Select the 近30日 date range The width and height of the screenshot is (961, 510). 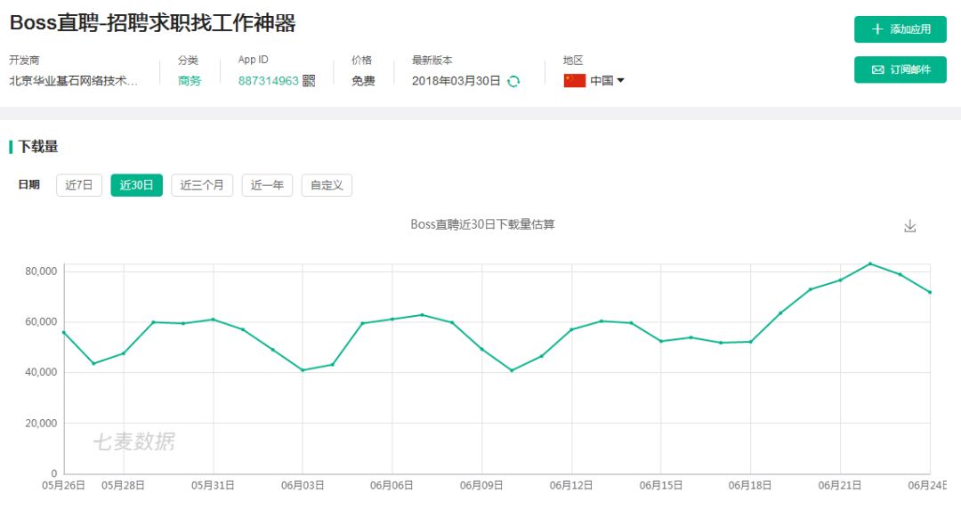point(137,185)
